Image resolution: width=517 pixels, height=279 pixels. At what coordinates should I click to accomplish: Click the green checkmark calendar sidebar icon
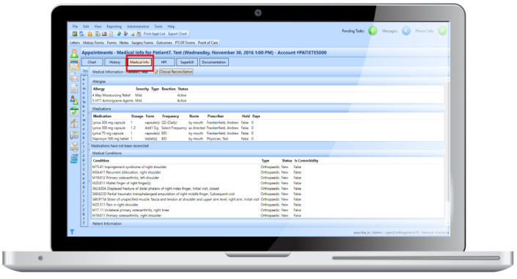[74, 112]
